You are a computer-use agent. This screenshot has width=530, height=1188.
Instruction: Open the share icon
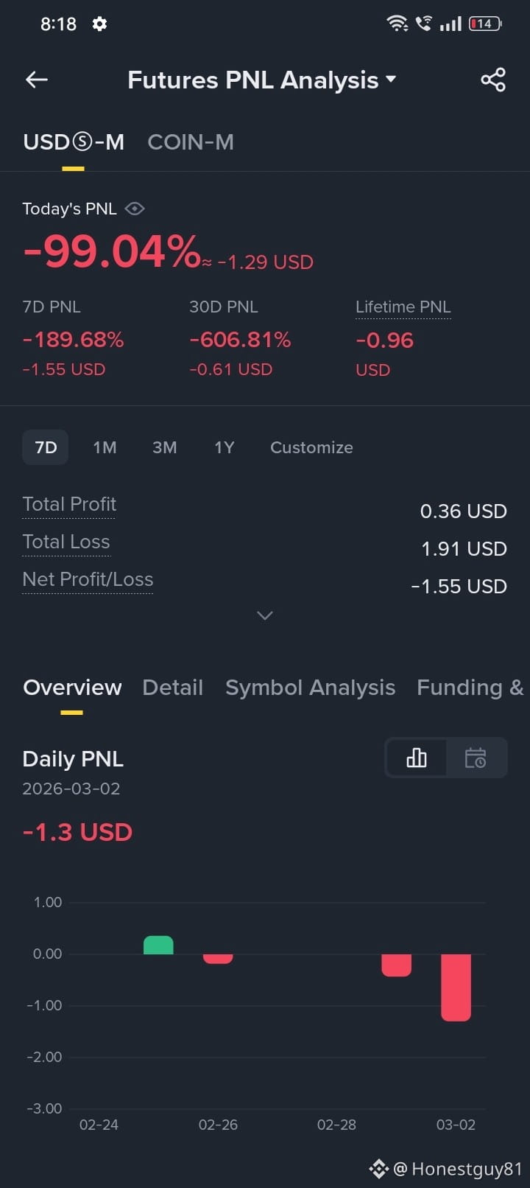click(x=493, y=80)
